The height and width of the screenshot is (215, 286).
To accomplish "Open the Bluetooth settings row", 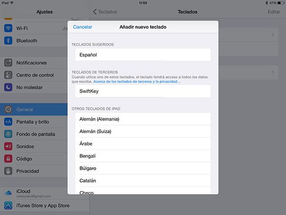I will click(34, 41).
